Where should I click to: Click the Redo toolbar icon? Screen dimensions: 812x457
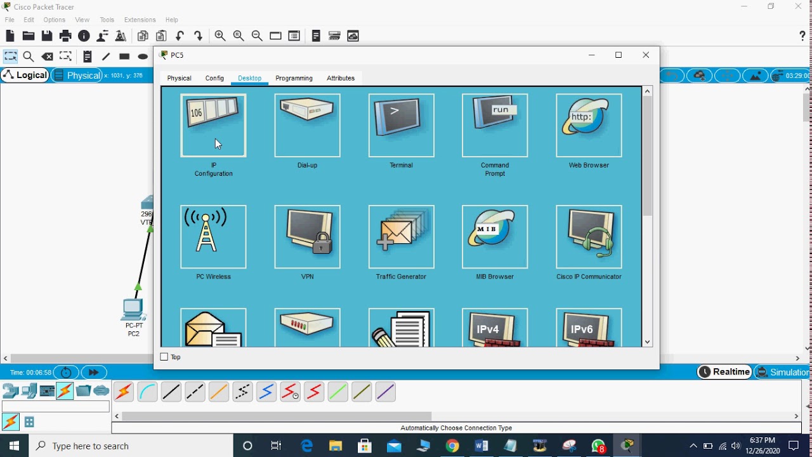(199, 36)
